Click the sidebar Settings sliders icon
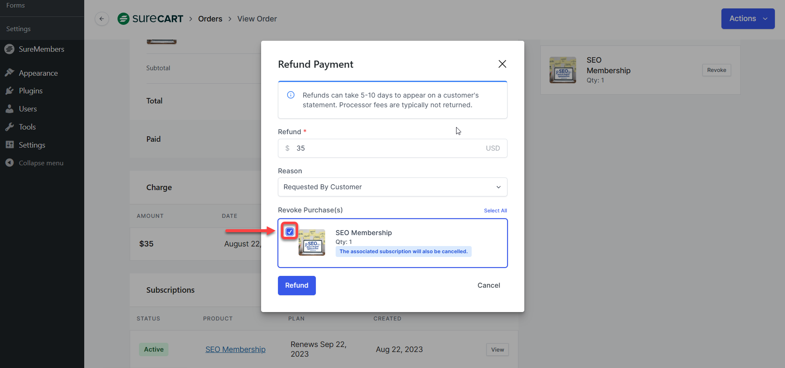This screenshot has width=785, height=368. coord(9,145)
